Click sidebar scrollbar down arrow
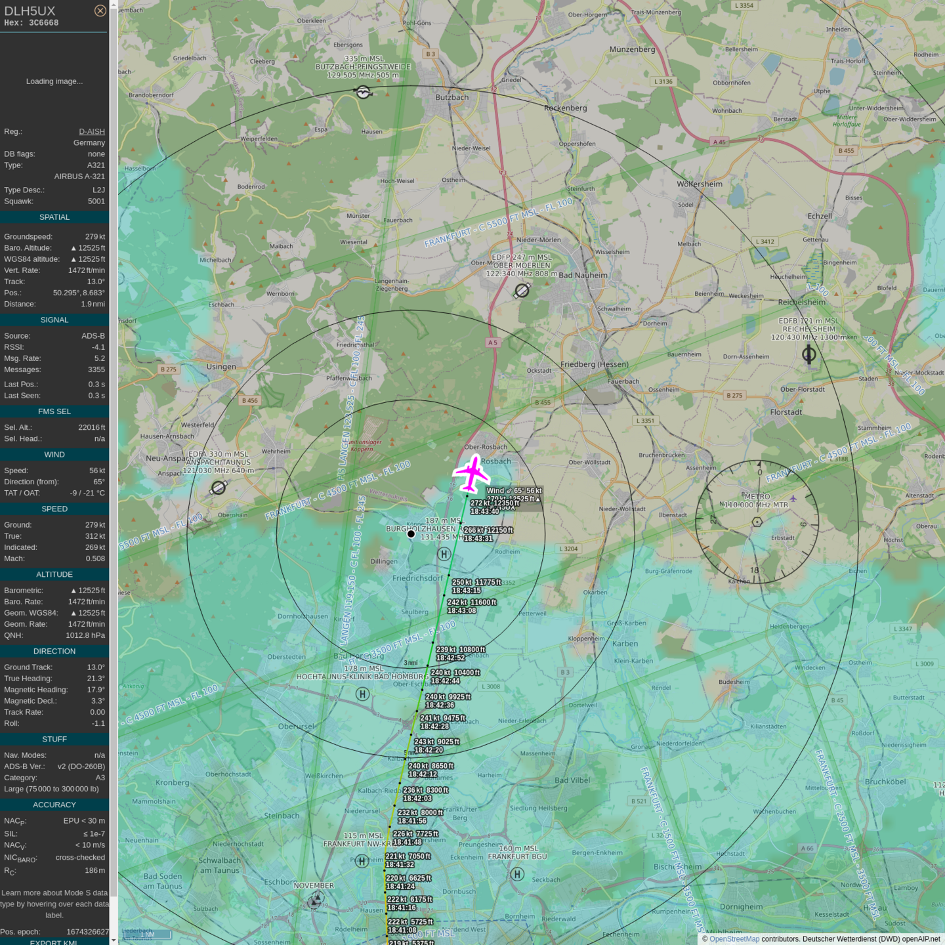The image size is (945, 945). (x=114, y=940)
